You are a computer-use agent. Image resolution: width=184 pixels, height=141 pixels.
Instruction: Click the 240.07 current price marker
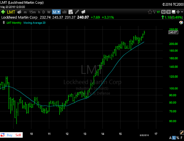point(173,32)
